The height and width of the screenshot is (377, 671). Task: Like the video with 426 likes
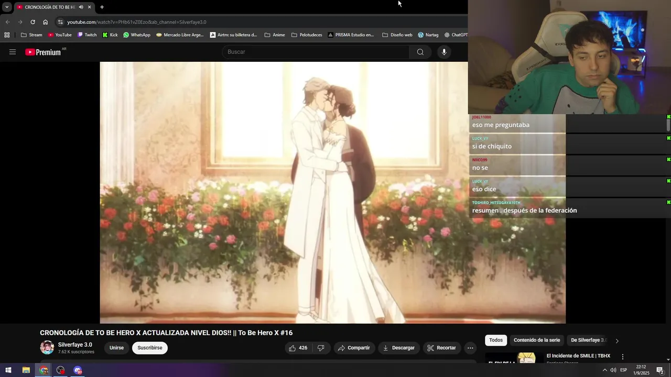298,348
